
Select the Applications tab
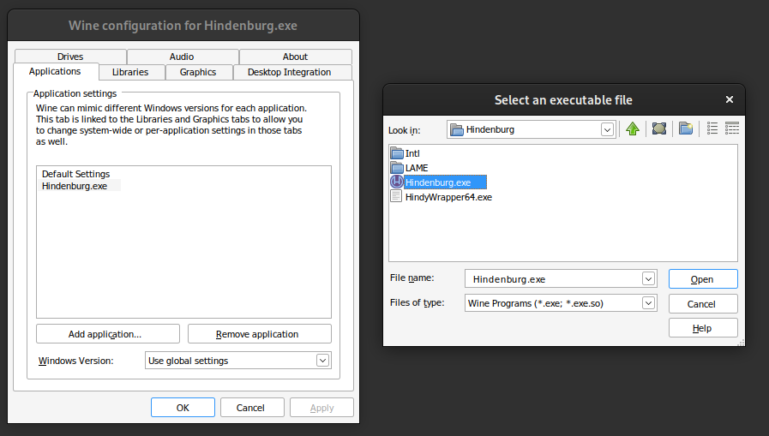[x=56, y=71]
